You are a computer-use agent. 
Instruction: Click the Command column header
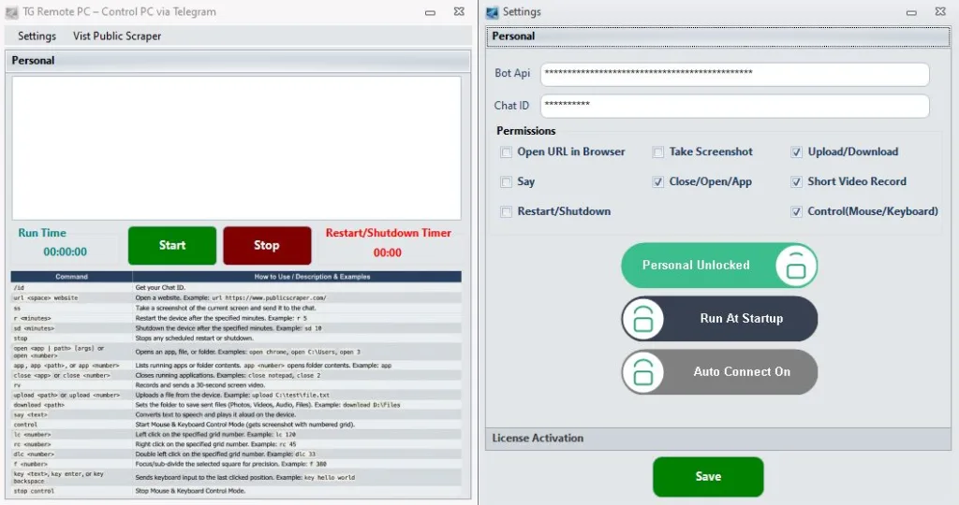(71, 277)
